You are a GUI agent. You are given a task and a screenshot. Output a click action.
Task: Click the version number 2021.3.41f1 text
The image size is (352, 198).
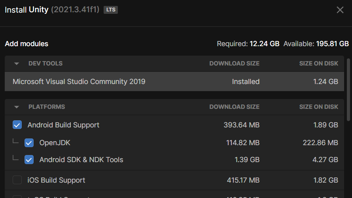click(76, 10)
